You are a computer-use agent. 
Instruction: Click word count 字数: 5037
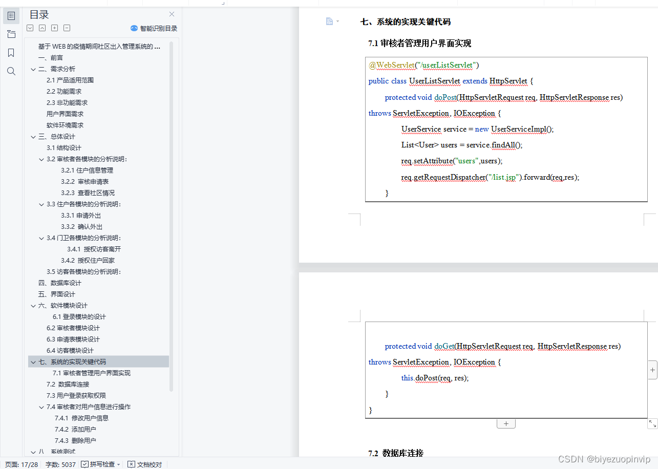click(x=60, y=464)
